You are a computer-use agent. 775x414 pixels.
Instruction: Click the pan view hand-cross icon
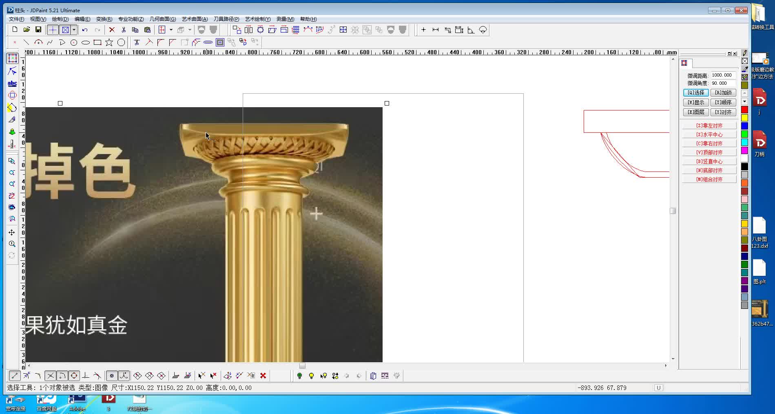12,232
